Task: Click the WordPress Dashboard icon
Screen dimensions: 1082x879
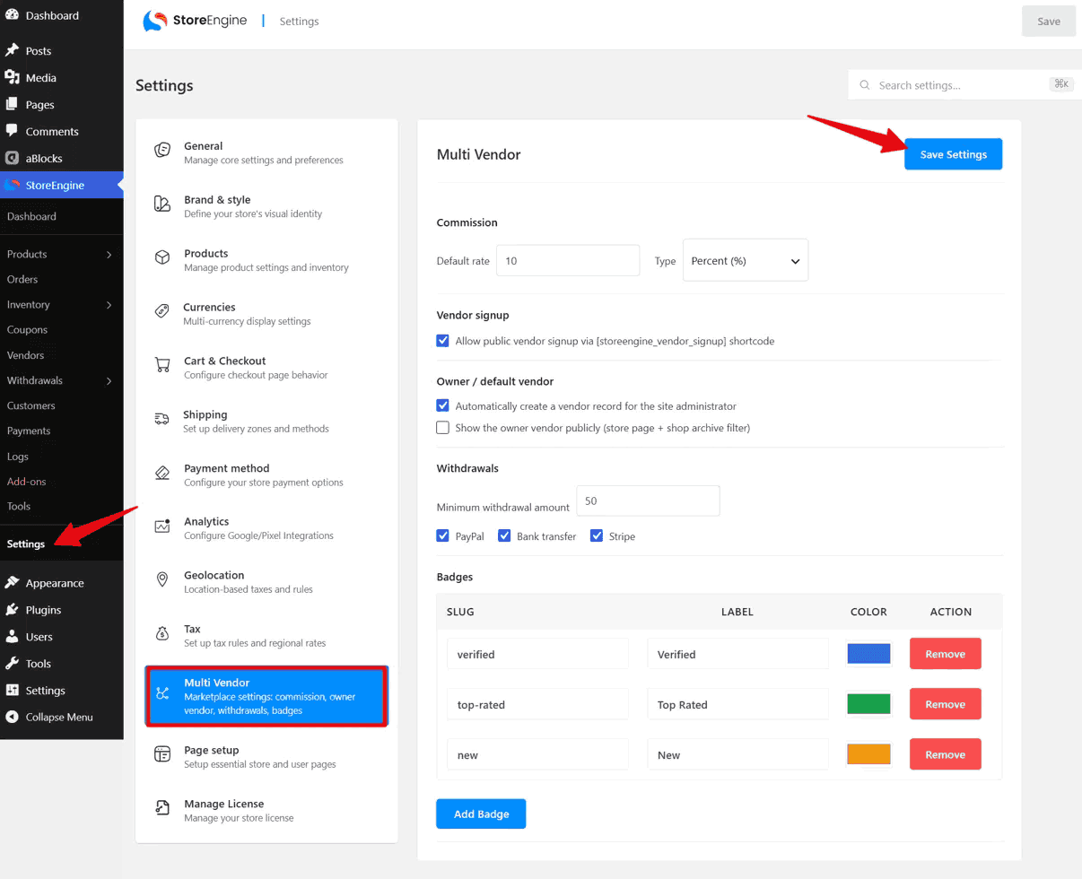Action: (12, 15)
